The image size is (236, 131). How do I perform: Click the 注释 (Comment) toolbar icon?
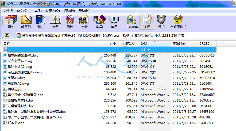point(147,22)
